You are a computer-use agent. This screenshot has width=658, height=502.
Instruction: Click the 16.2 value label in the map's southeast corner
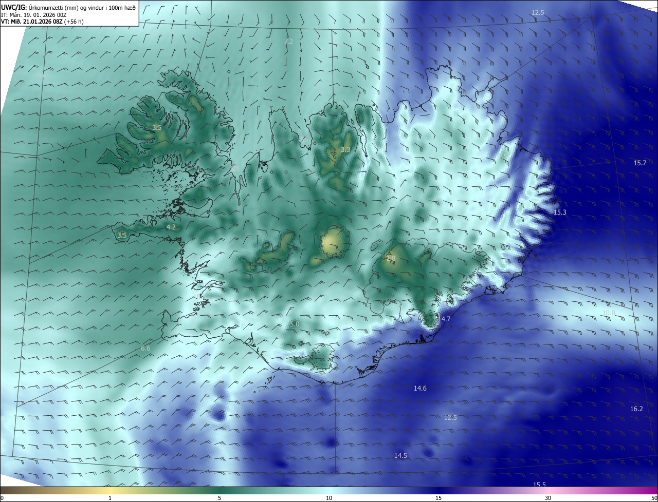tap(636, 409)
